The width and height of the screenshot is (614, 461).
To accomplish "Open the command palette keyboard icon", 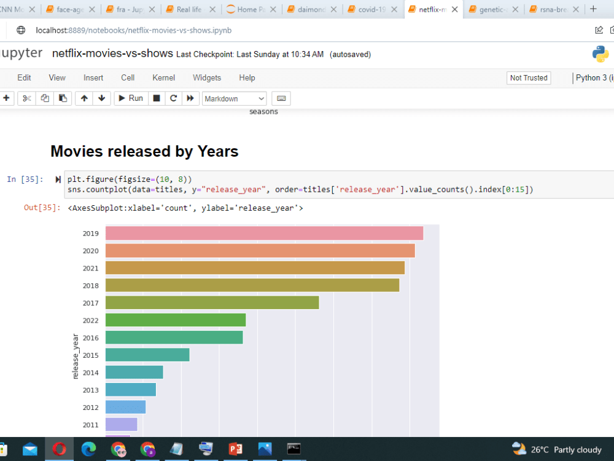I will [x=281, y=98].
